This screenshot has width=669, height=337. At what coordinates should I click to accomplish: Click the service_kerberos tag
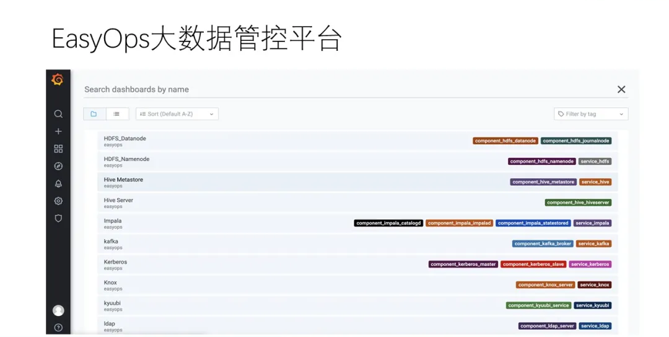(x=590, y=265)
